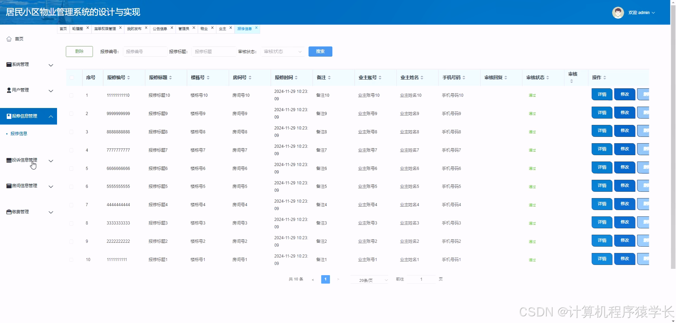
Task: Open the 20条/页 page size dropdown
Action: [x=369, y=279]
